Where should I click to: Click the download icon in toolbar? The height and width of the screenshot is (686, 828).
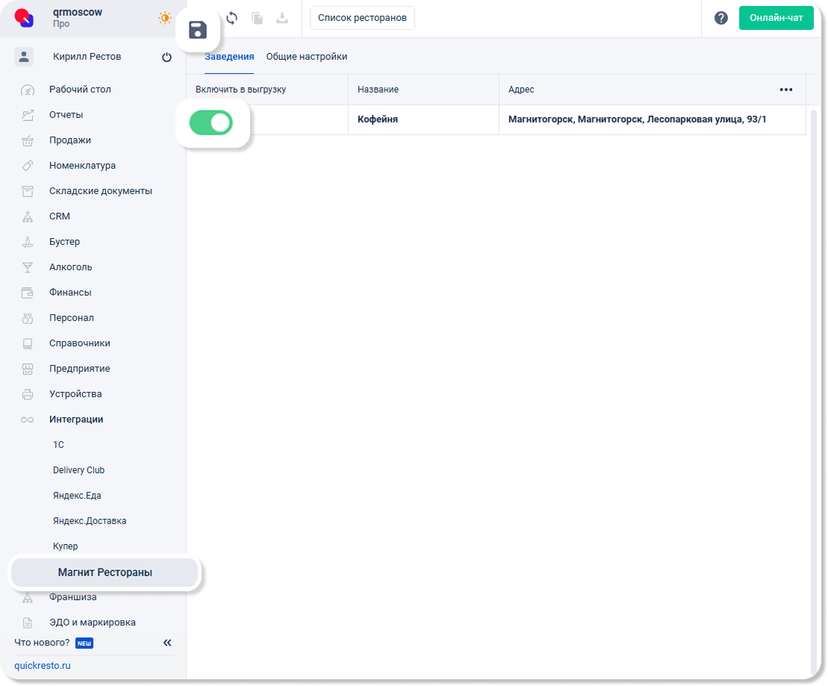point(282,18)
